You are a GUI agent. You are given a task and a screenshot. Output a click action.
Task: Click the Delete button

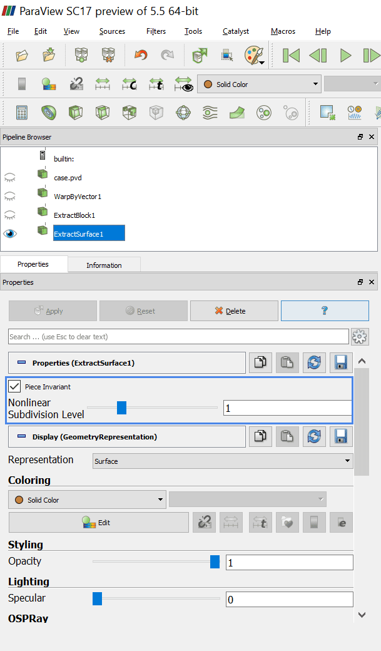(234, 311)
